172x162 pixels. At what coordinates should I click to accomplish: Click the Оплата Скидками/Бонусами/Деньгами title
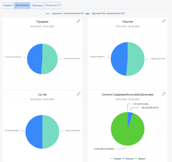(128, 95)
